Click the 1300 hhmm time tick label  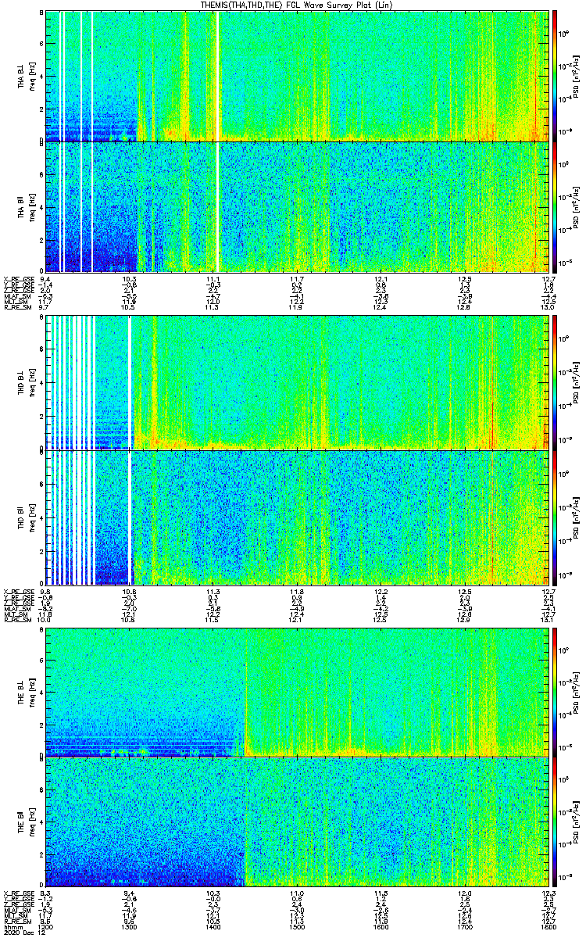[x=130, y=926]
